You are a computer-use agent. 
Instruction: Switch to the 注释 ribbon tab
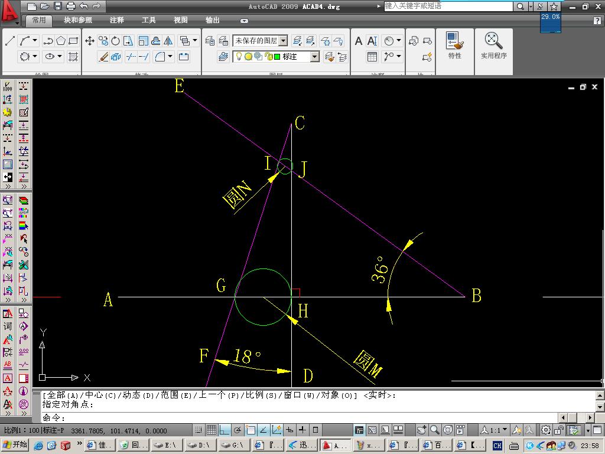(116, 20)
